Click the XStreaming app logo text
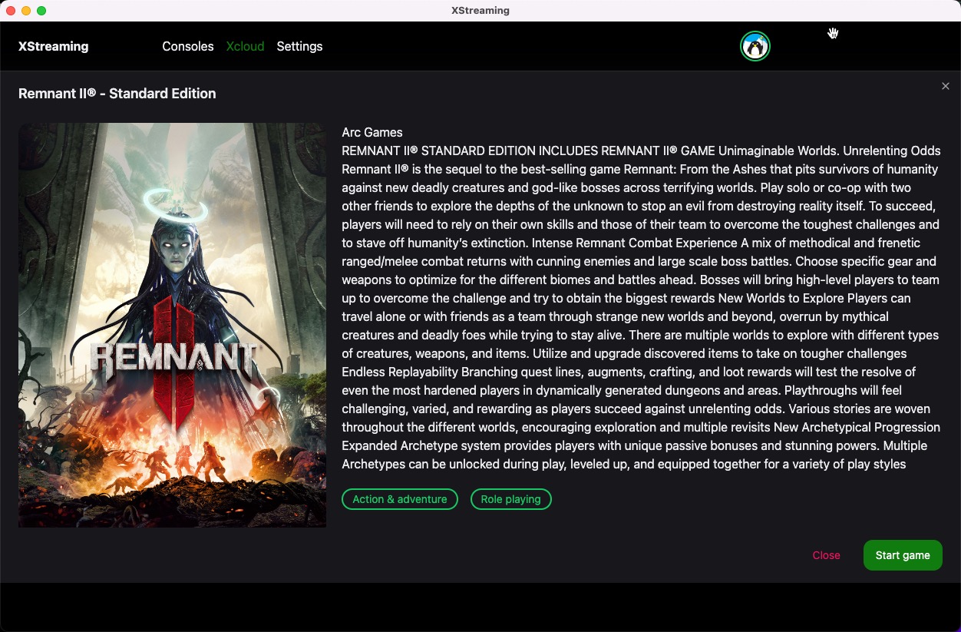The height and width of the screenshot is (632, 961). click(54, 46)
